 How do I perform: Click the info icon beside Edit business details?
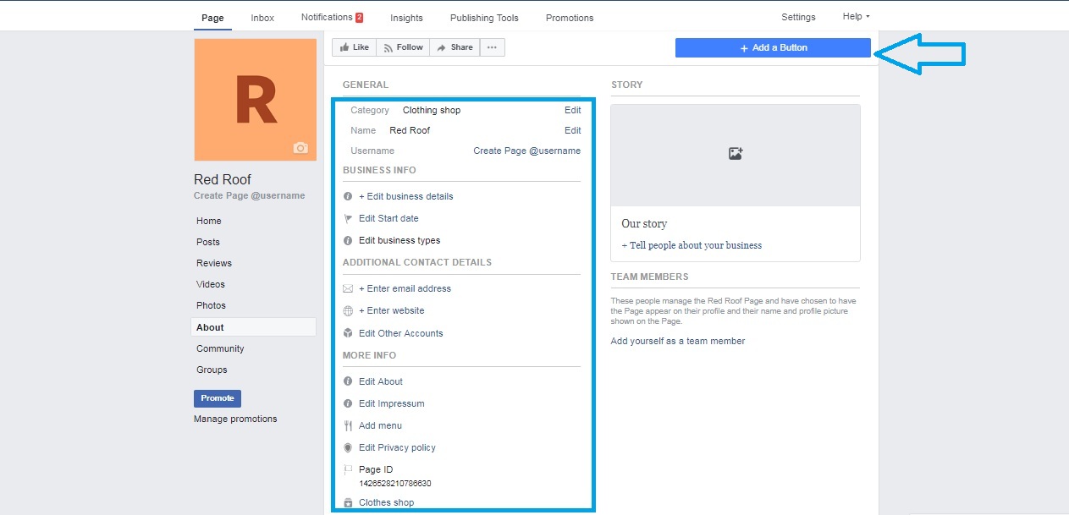348,196
